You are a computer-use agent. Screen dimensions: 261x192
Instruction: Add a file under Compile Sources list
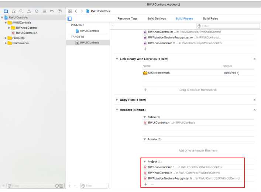[146, 49]
